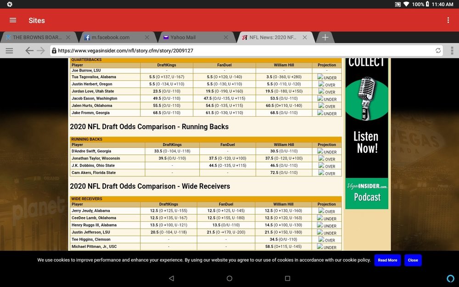Click D'Andre Swift, Georgia player name
Screen dimensions: 459x287
(91, 152)
